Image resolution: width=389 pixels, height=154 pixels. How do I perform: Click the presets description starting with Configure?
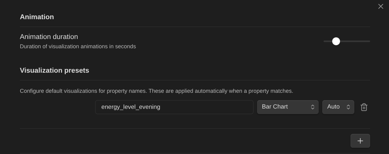click(x=156, y=91)
